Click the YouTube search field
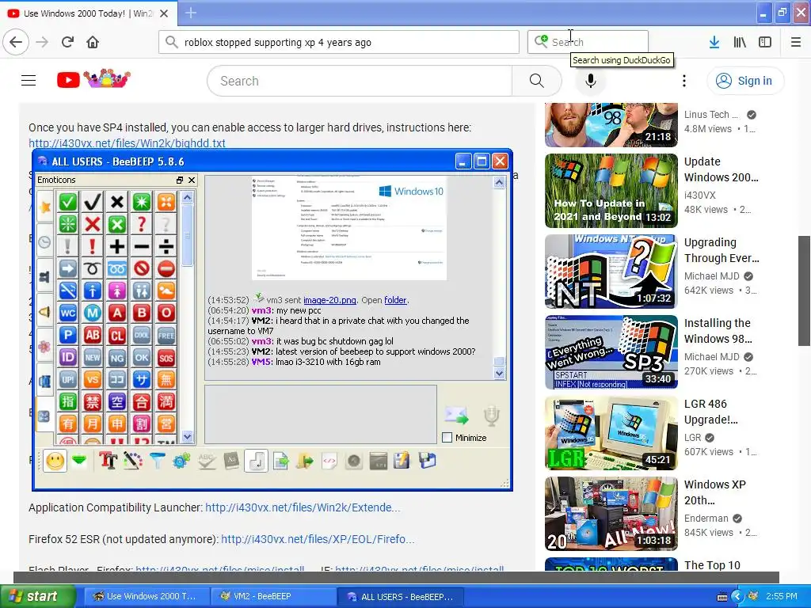Viewport: 811px width, 608px height. click(x=360, y=81)
